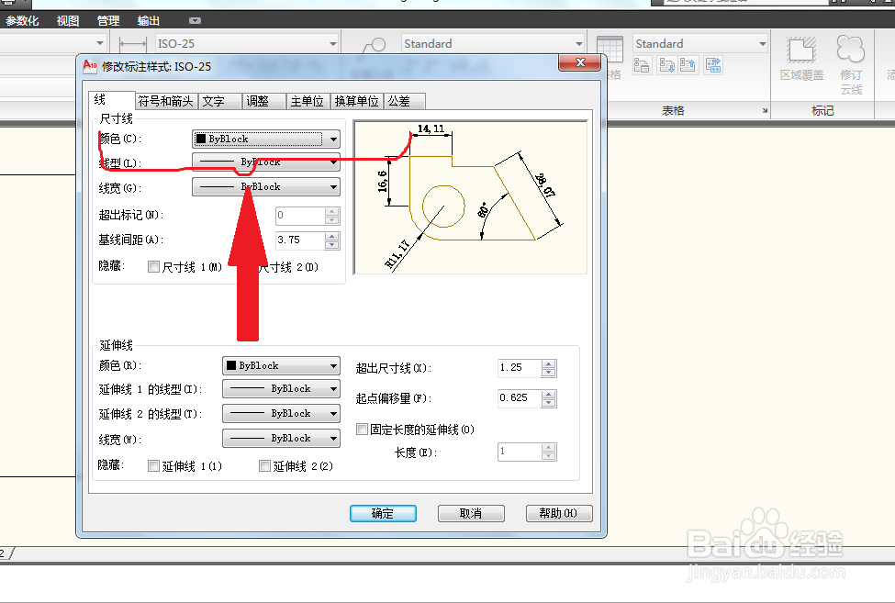Viewport: 895px width, 603px height.
Task: Toggle the 延伸线 1 hide checkbox
Action: pyautogui.click(x=153, y=466)
